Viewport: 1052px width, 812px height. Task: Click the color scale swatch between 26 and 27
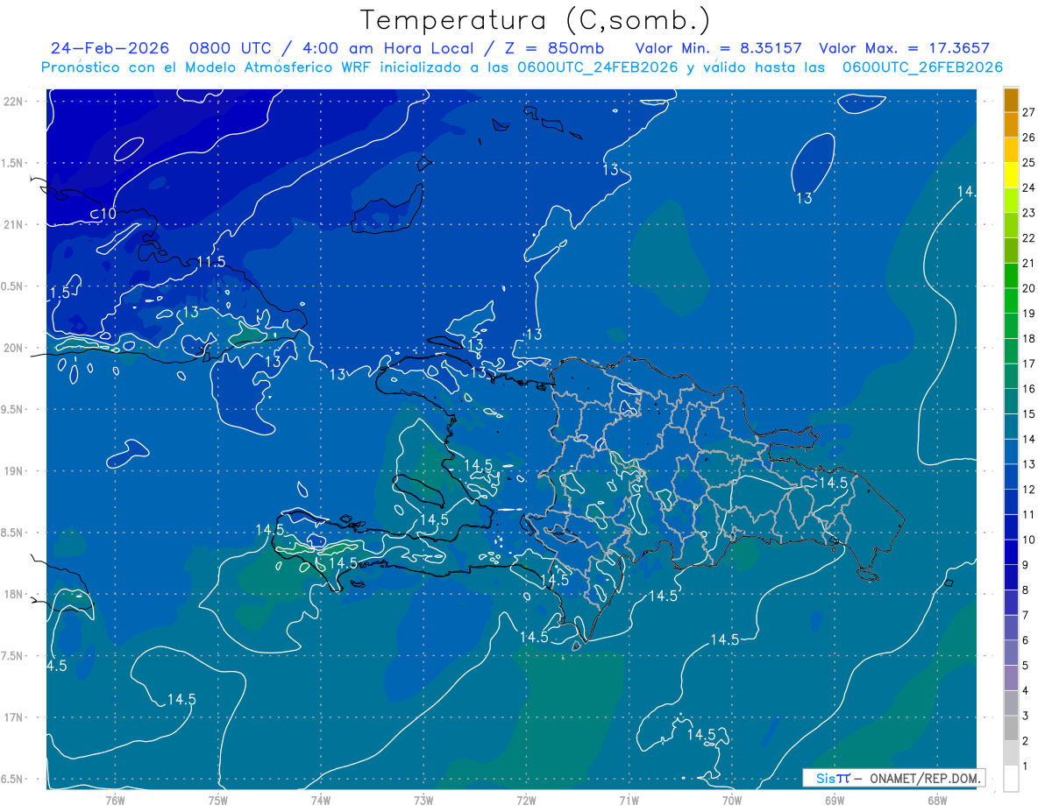[1011, 125]
